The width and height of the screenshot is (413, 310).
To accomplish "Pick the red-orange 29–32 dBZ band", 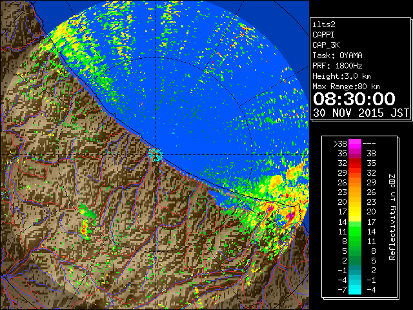I will tap(355, 173).
